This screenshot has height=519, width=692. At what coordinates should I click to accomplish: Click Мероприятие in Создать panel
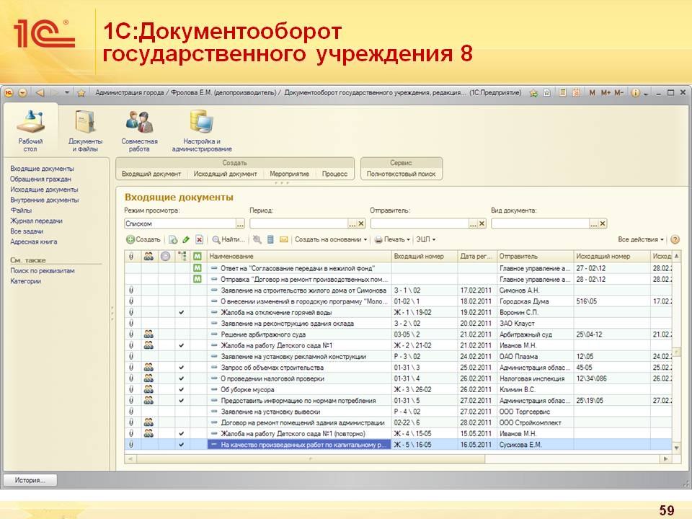click(290, 174)
